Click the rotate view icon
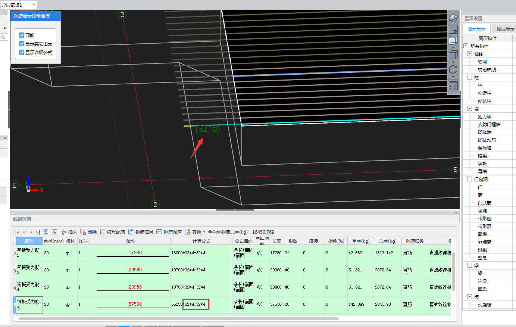Image resolution: width=516 pixels, height=327 pixels. pyautogui.click(x=453, y=69)
